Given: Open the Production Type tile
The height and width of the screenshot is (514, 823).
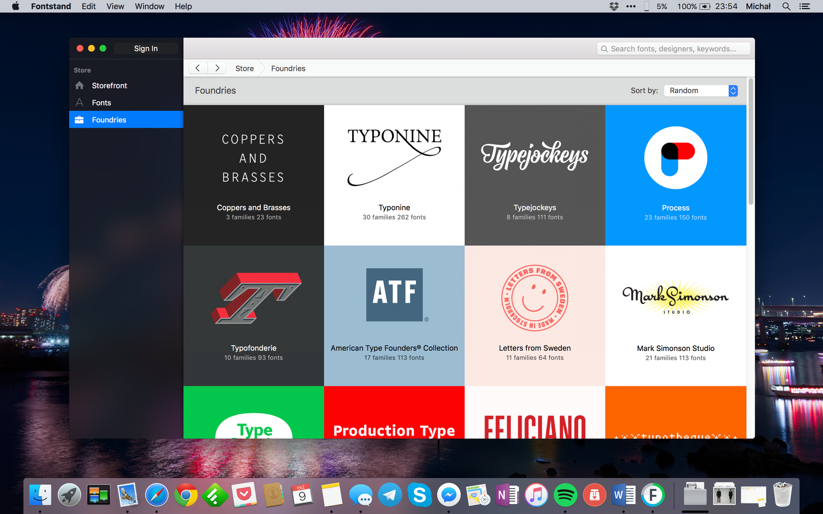Looking at the screenshot, I should click(394, 413).
